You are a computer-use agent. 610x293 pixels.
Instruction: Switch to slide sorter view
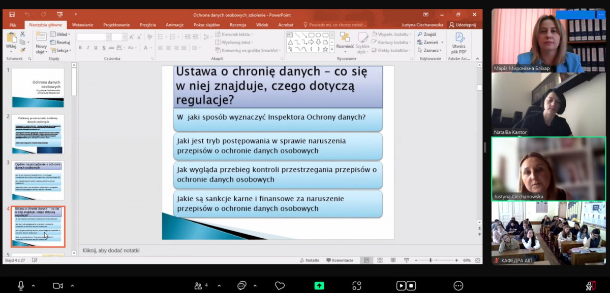(x=378, y=260)
